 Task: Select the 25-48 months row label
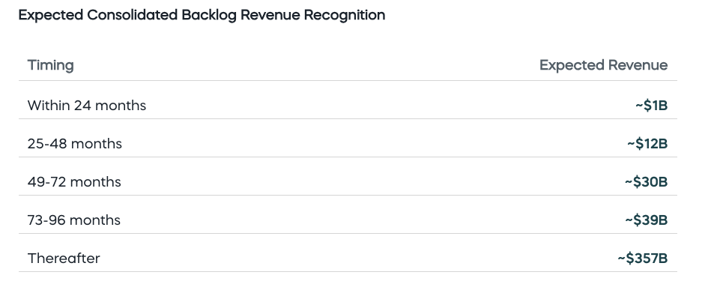pos(75,144)
